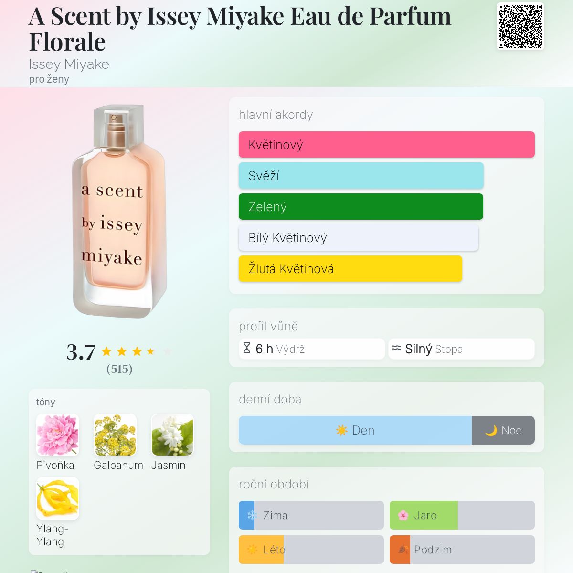
Task: Open the Galbanum note image
Action: 115,435
